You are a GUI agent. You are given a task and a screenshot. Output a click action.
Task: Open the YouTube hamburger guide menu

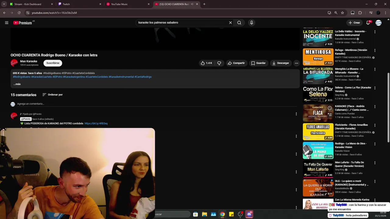[6, 23]
